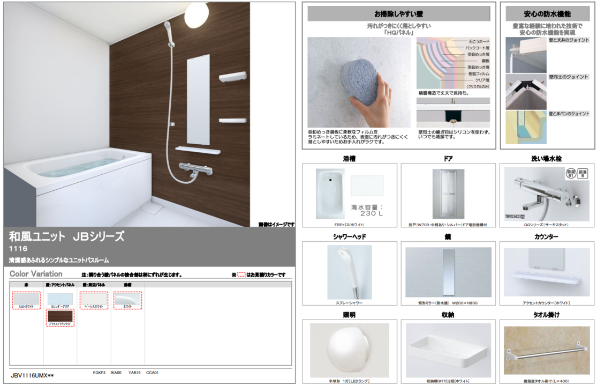Select the floor color white swatch
The height and width of the screenshot is (386, 597).
pyautogui.click(x=26, y=298)
